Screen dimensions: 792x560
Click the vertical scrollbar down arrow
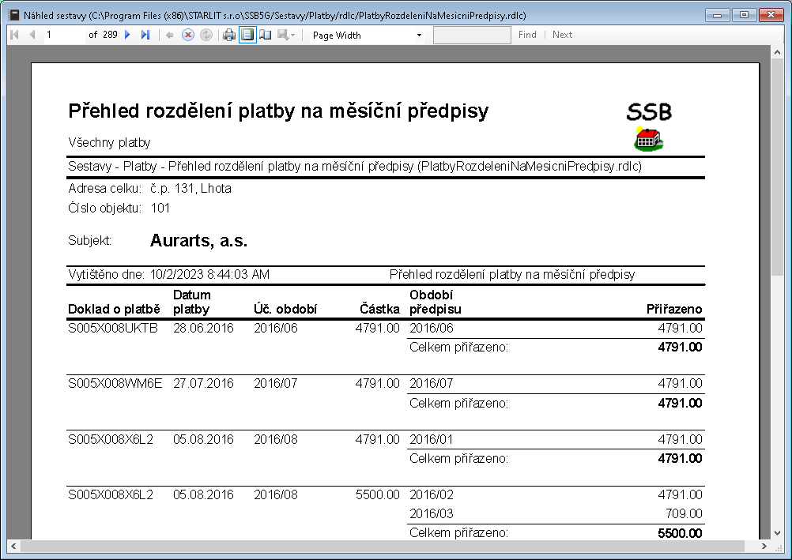point(778,532)
